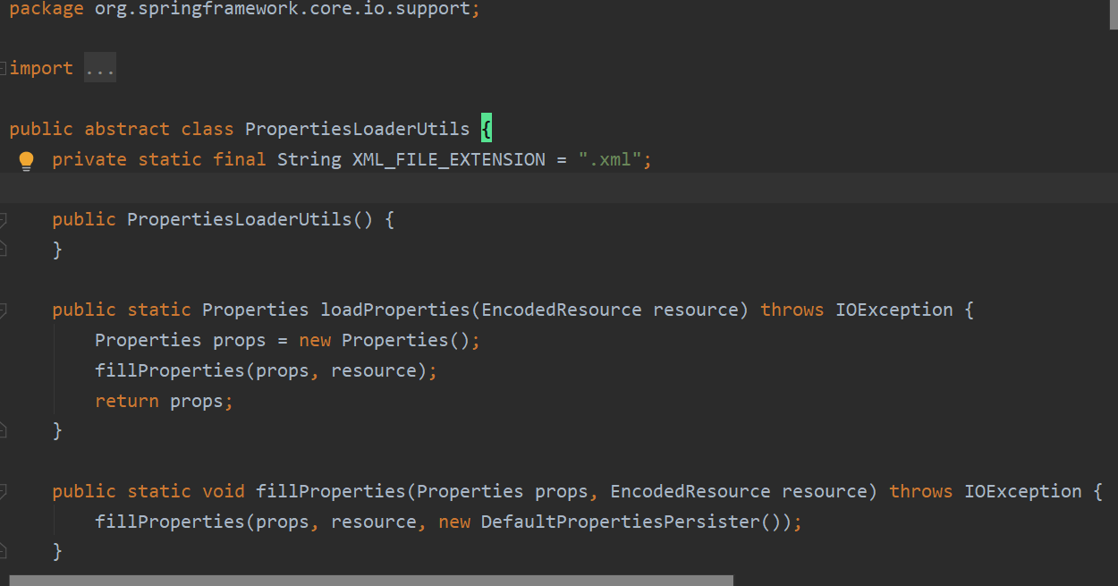Click the package keyword on the first line
Image resolution: width=1118 pixels, height=586 pixels.
[47, 10]
